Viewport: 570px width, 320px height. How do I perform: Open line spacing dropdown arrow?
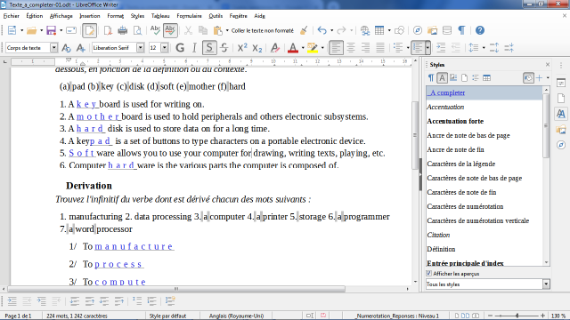point(484,47)
